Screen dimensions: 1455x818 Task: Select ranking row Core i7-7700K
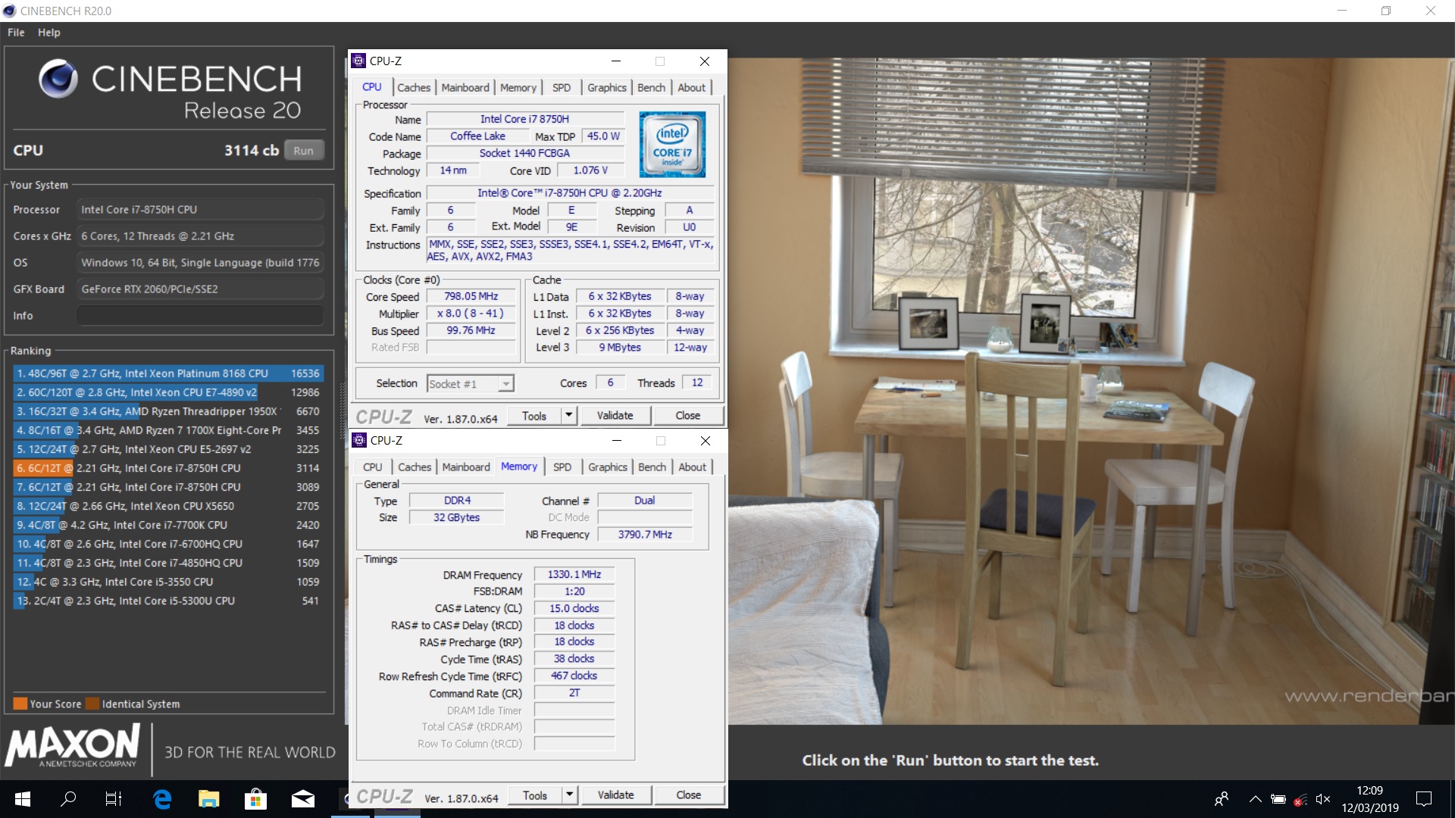tap(168, 525)
